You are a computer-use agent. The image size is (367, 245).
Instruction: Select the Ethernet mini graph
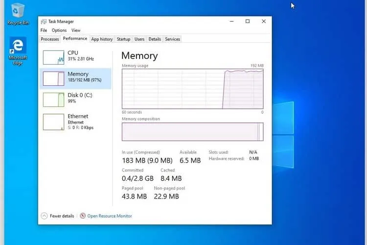pyautogui.click(x=53, y=122)
